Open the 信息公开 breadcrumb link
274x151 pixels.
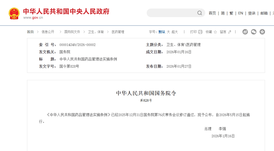[48, 32]
